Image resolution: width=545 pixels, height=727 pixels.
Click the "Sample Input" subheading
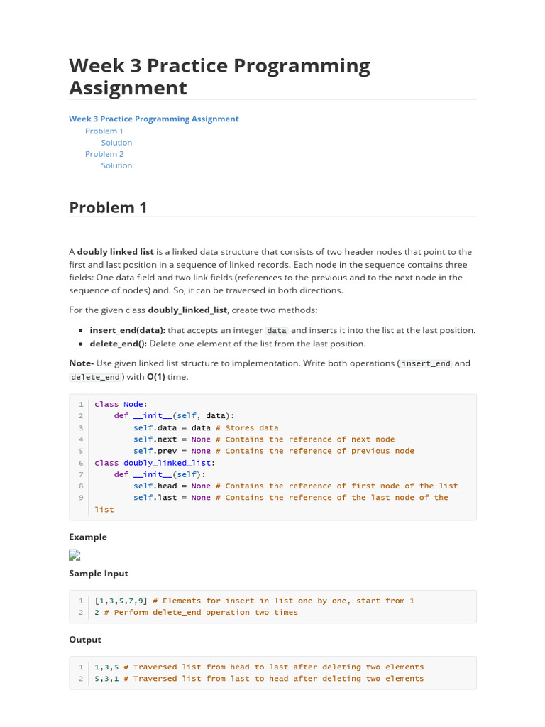click(x=99, y=574)
